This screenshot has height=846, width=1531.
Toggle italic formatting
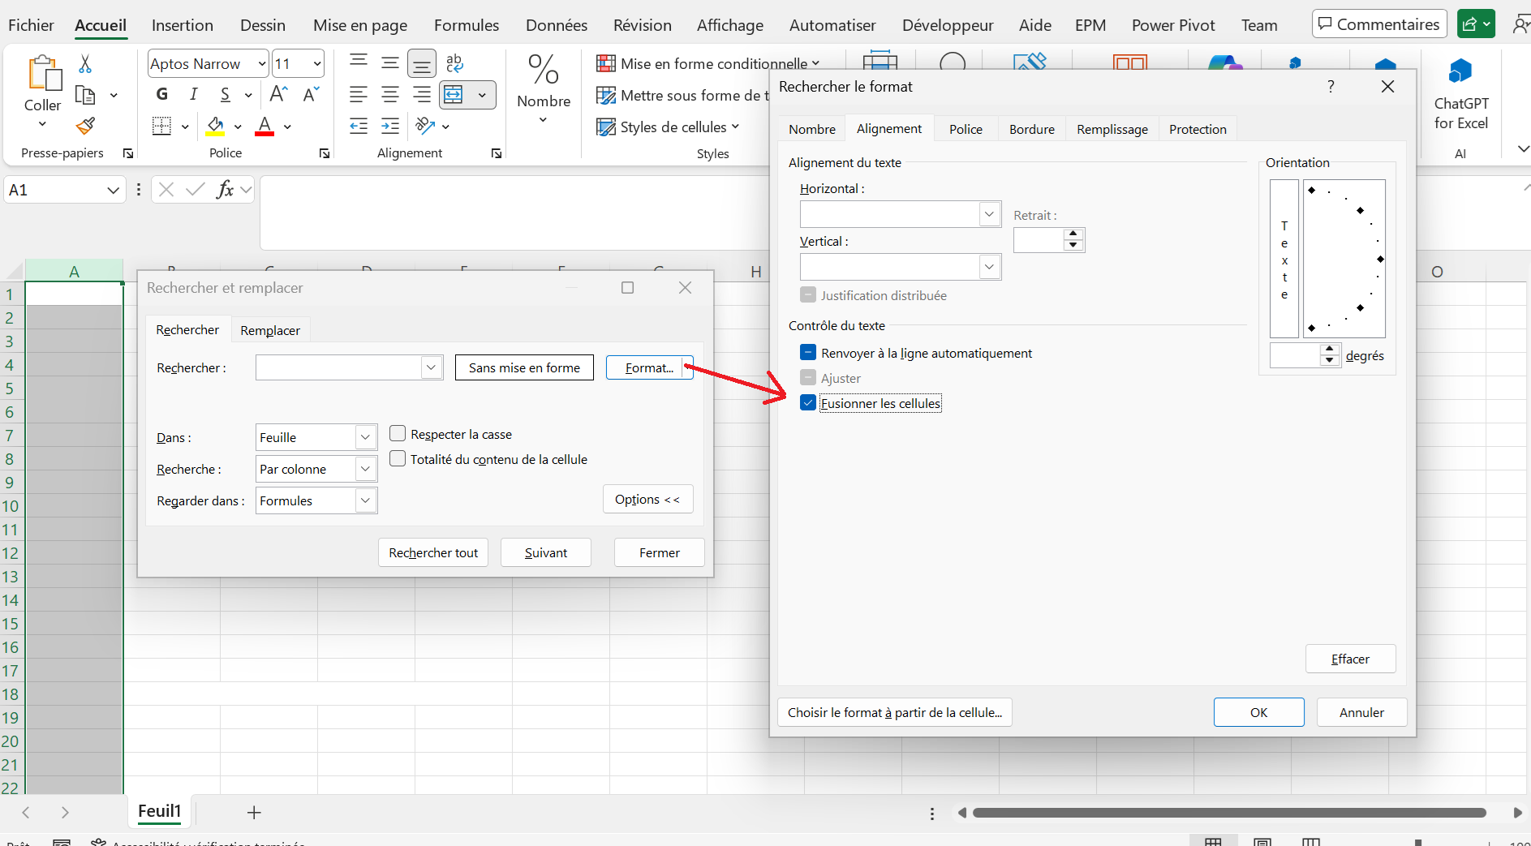pos(194,95)
